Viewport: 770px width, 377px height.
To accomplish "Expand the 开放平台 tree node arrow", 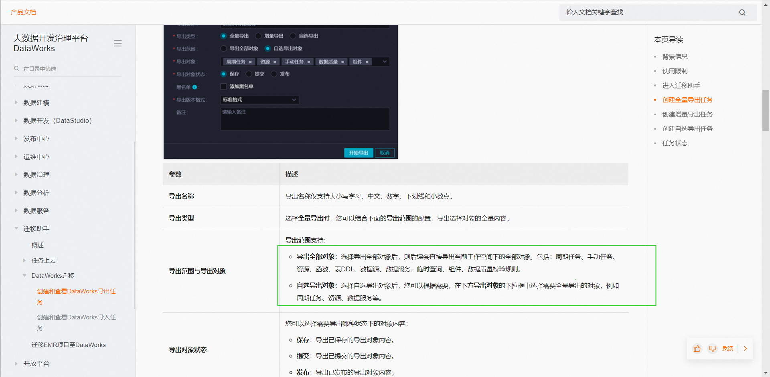I will (x=16, y=363).
